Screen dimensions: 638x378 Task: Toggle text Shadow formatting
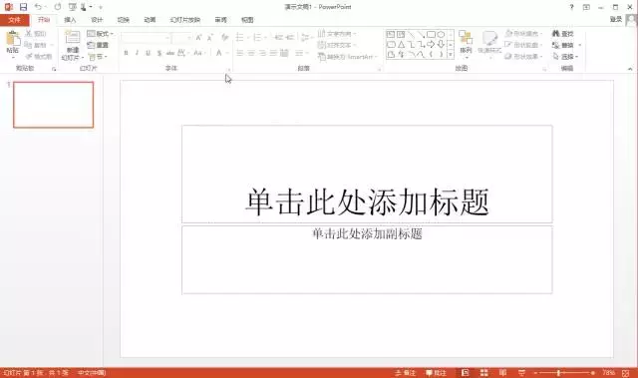point(159,53)
